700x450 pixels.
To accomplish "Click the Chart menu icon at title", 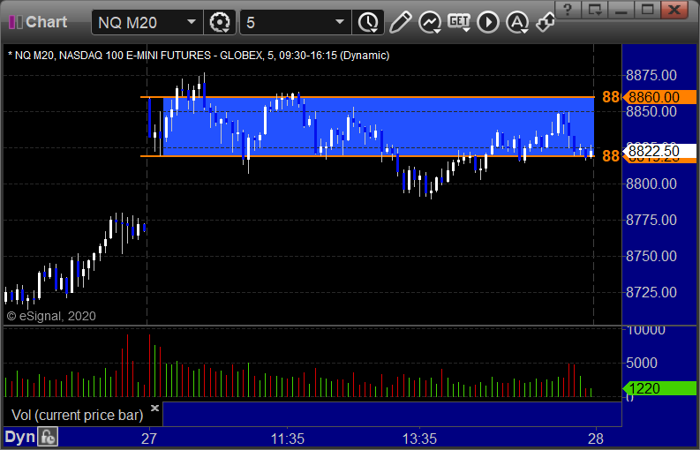I will click(x=16, y=22).
